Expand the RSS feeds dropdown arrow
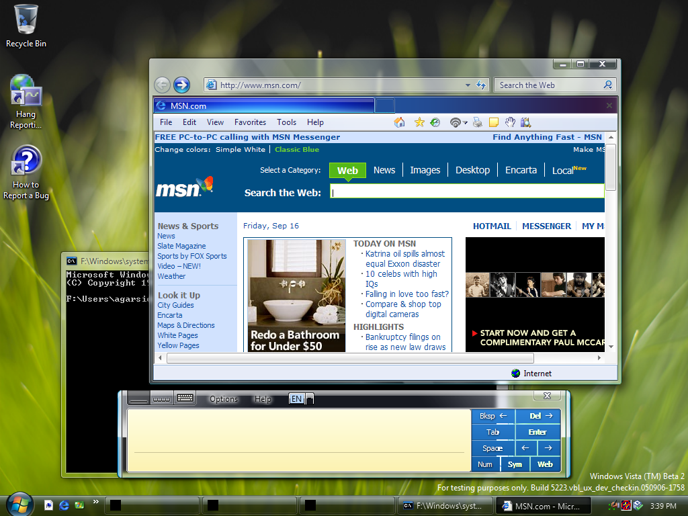 click(465, 123)
